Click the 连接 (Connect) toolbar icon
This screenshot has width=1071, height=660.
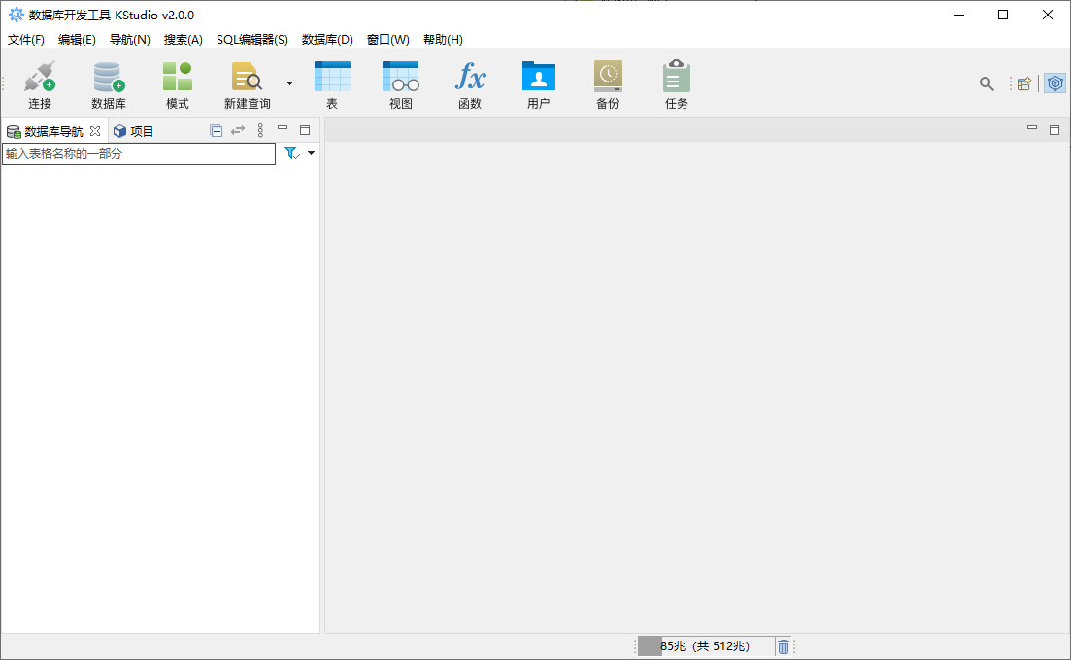pos(40,84)
